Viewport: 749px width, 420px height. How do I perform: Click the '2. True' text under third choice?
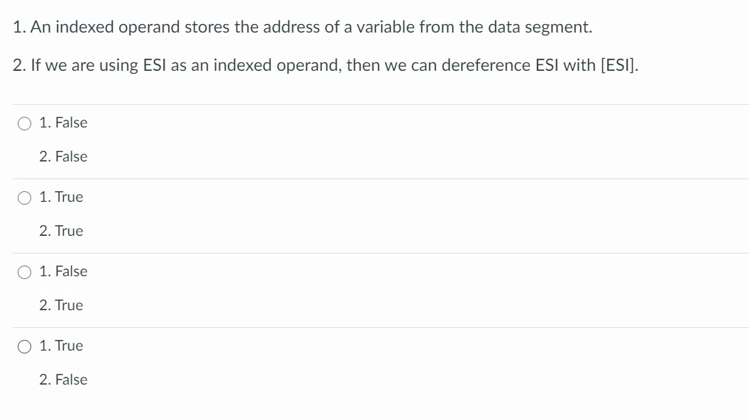pyautogui.click(x=62, y=305)
